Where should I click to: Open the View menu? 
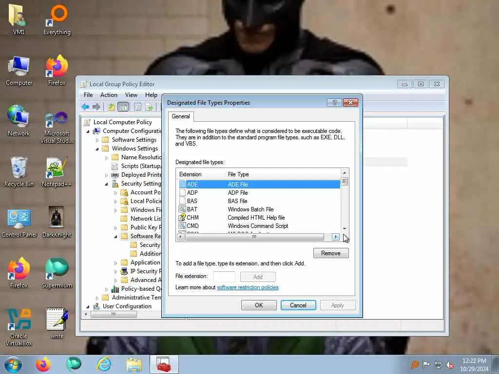(131, 95)
